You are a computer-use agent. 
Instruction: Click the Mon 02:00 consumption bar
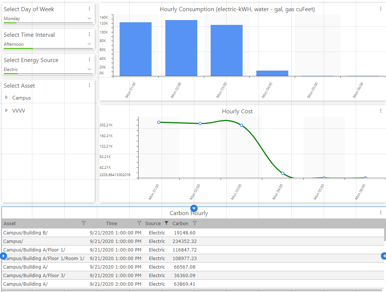click(x=181, y=48)
